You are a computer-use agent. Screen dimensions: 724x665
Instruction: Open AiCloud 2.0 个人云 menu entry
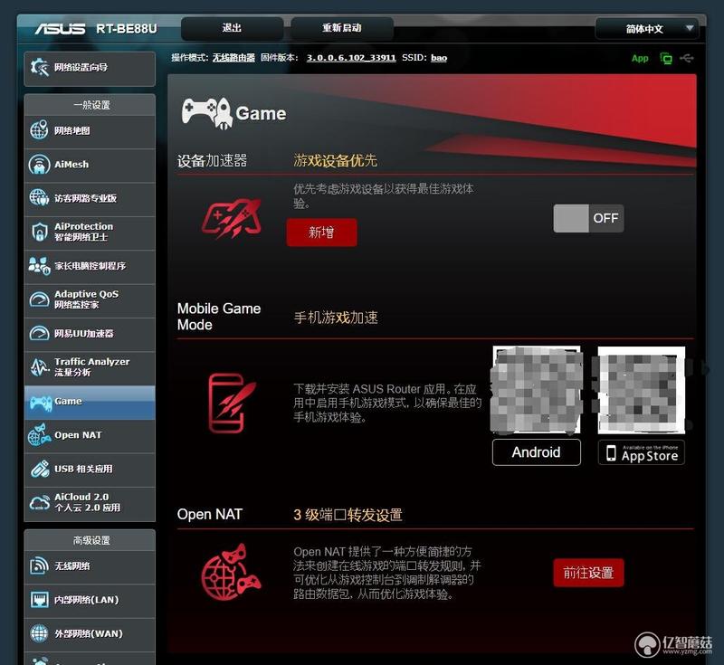[x=90, y=502]
